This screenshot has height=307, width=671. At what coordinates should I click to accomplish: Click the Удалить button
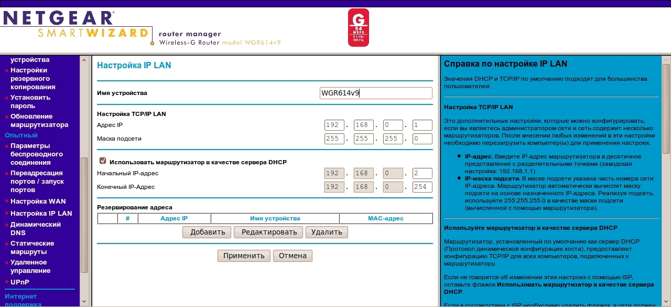point(327,232)
